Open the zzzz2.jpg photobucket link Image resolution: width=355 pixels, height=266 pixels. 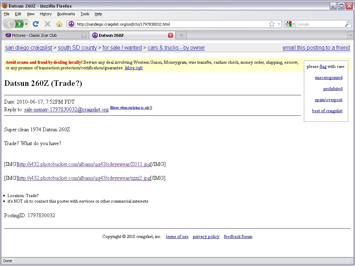(84, 178)
